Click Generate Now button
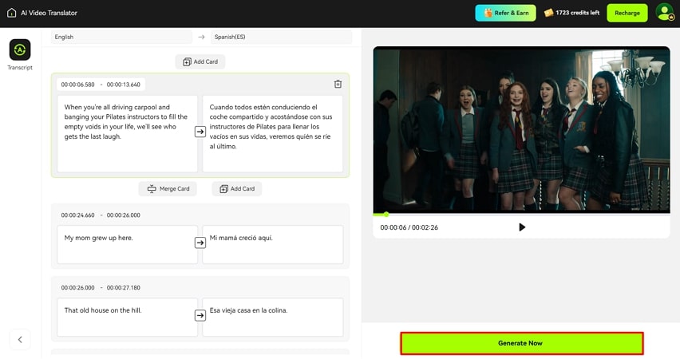680x359 pixels. (x=522, y=343)
